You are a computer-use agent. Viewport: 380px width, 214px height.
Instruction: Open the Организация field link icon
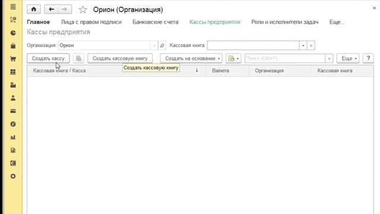coord(162,45)
